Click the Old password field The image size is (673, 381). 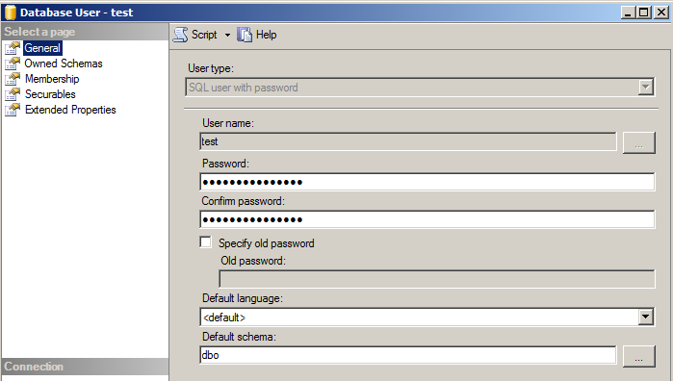(x=437, y=279)
